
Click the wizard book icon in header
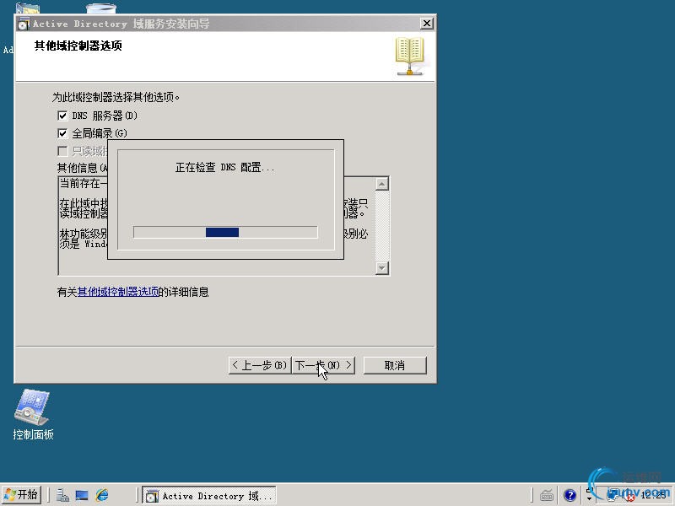[x=409, y=56]
